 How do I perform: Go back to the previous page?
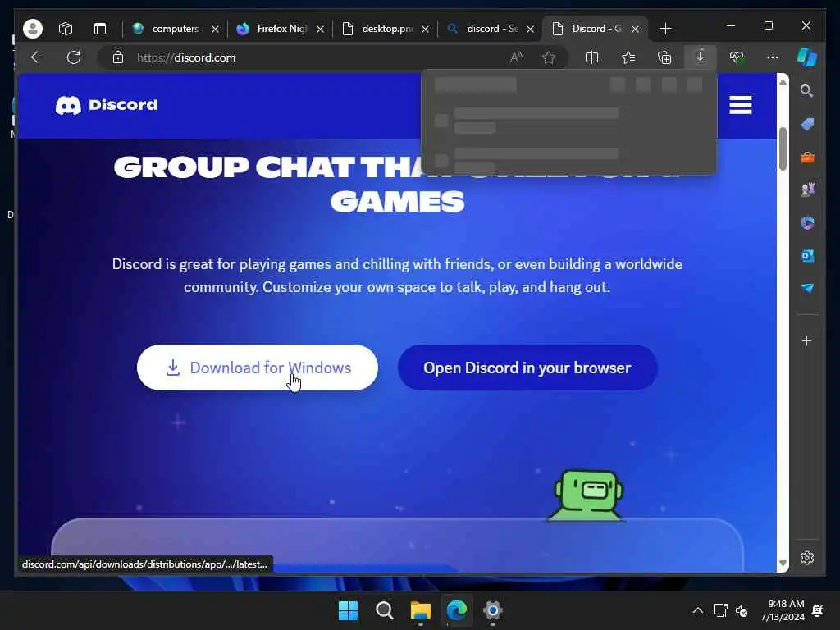click(x=38, y=57)
